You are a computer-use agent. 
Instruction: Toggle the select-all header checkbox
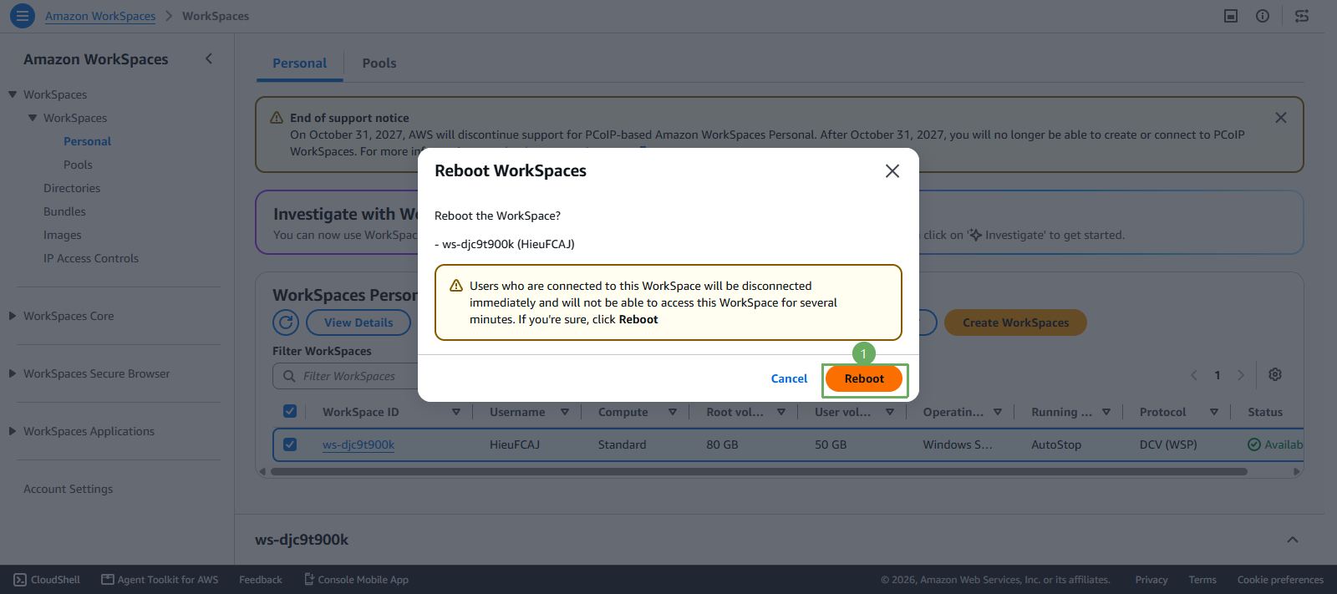coord(290,411)
